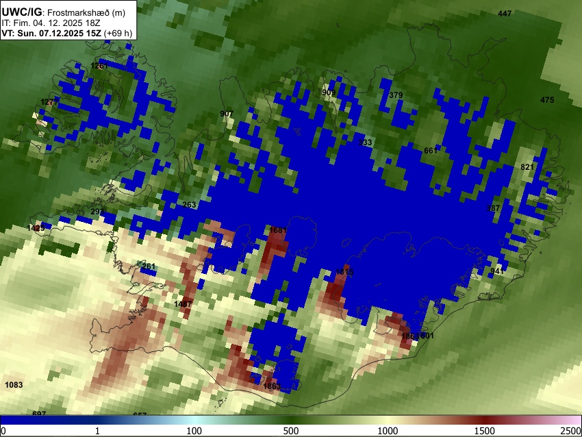The image size is (582, 437).
Task: Click the title text 'UWC/IG: Frostmarkshæð (m)'
Action: tap(64, 12)
